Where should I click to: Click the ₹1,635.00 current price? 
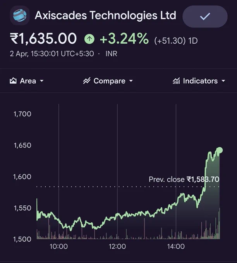pos(43,39)
